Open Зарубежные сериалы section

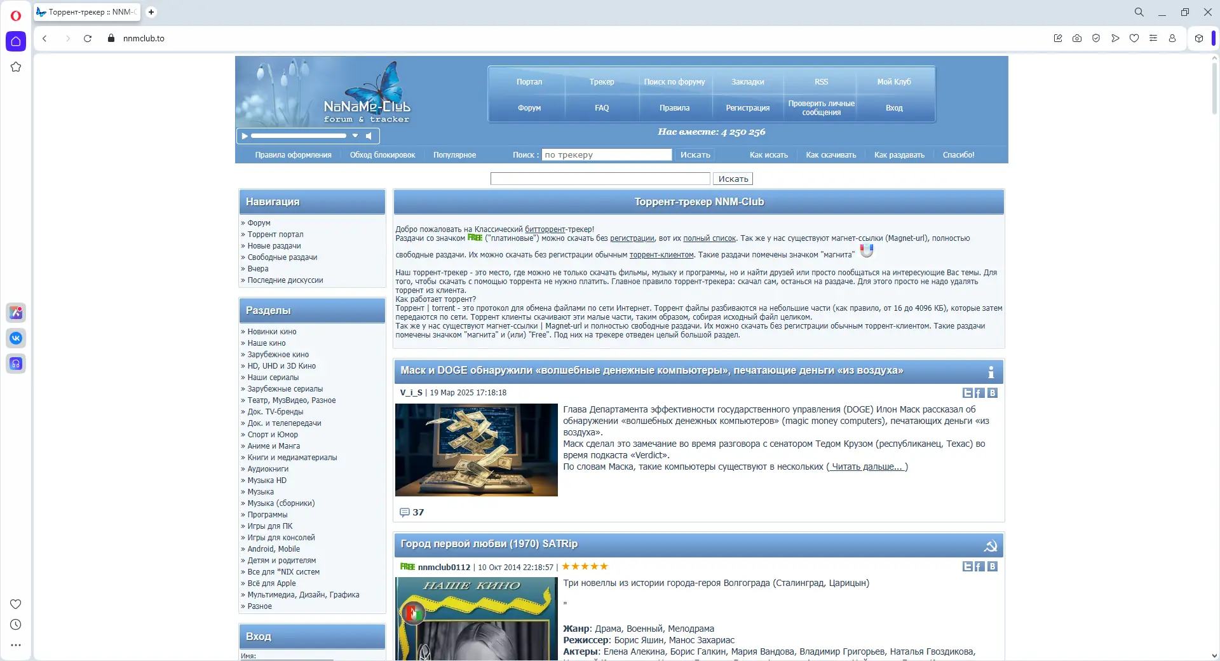pos(285,389)
